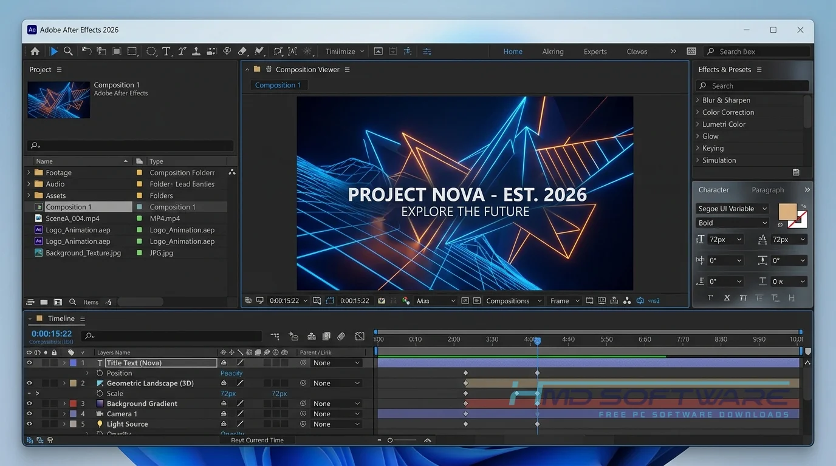Open the Paragraph tab
This screenshot has height=466, width=836.
tap(767, 190)
